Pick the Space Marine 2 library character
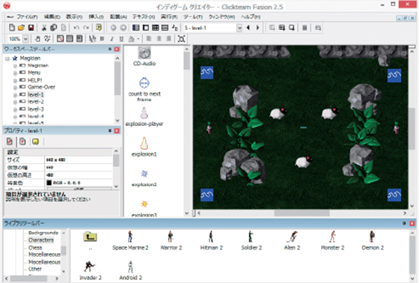 pyautogui.click(x=130, y=237)
